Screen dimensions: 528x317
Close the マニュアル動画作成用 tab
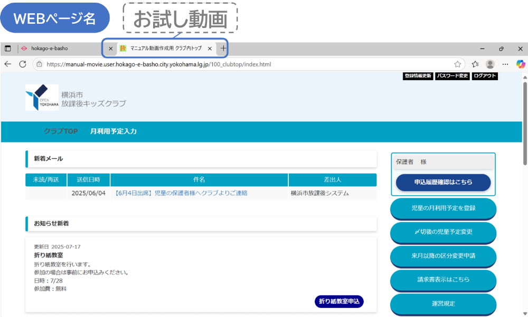[x=210, y=49]
